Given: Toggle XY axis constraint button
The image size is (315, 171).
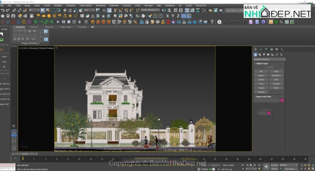Looking at the screenshot, I should (183, 16).
